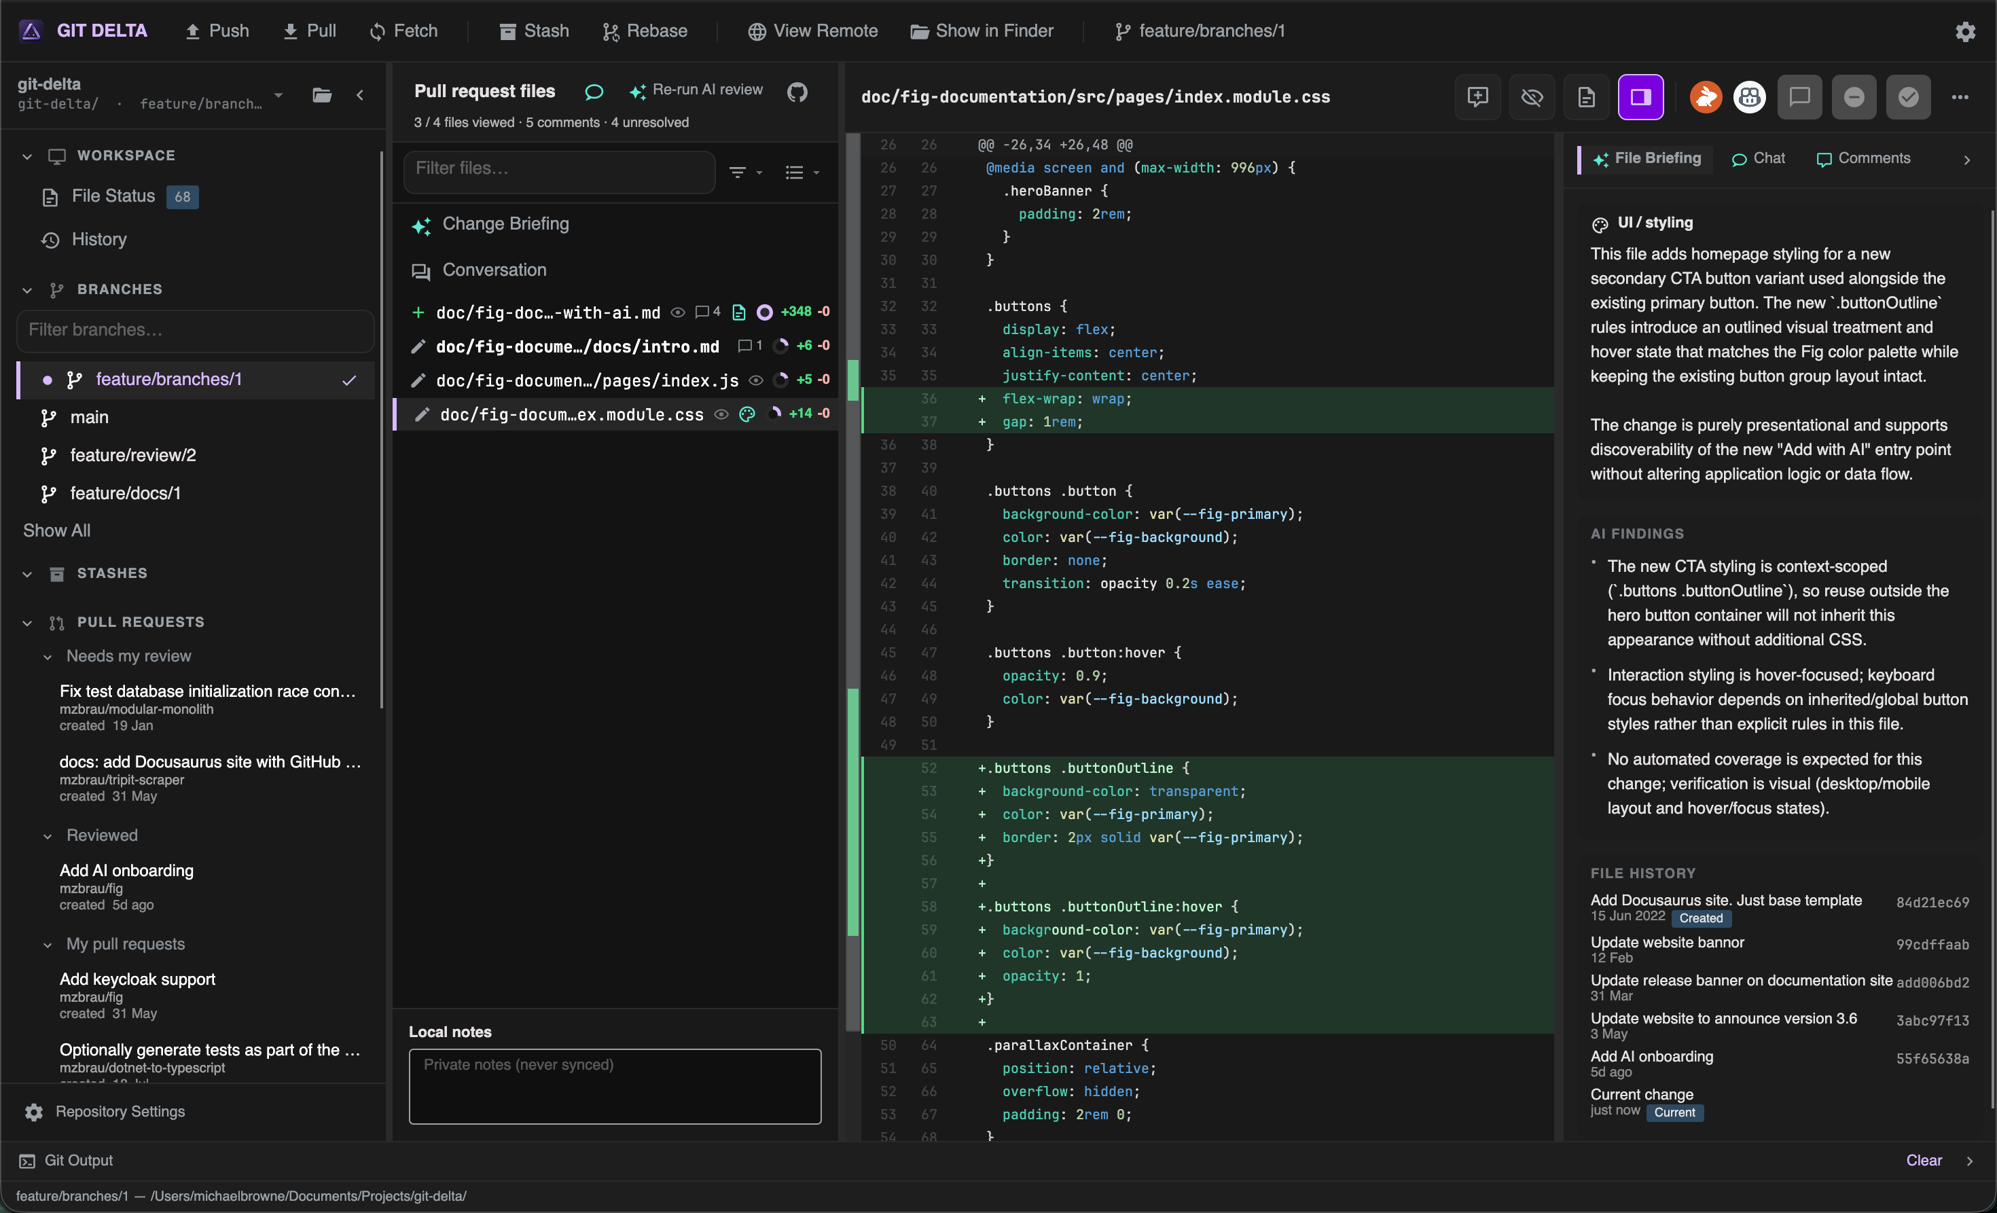1997x1213 pixels.
Task: Click the History clock icon
Action: pyautogui.click(x=50, y=240)
